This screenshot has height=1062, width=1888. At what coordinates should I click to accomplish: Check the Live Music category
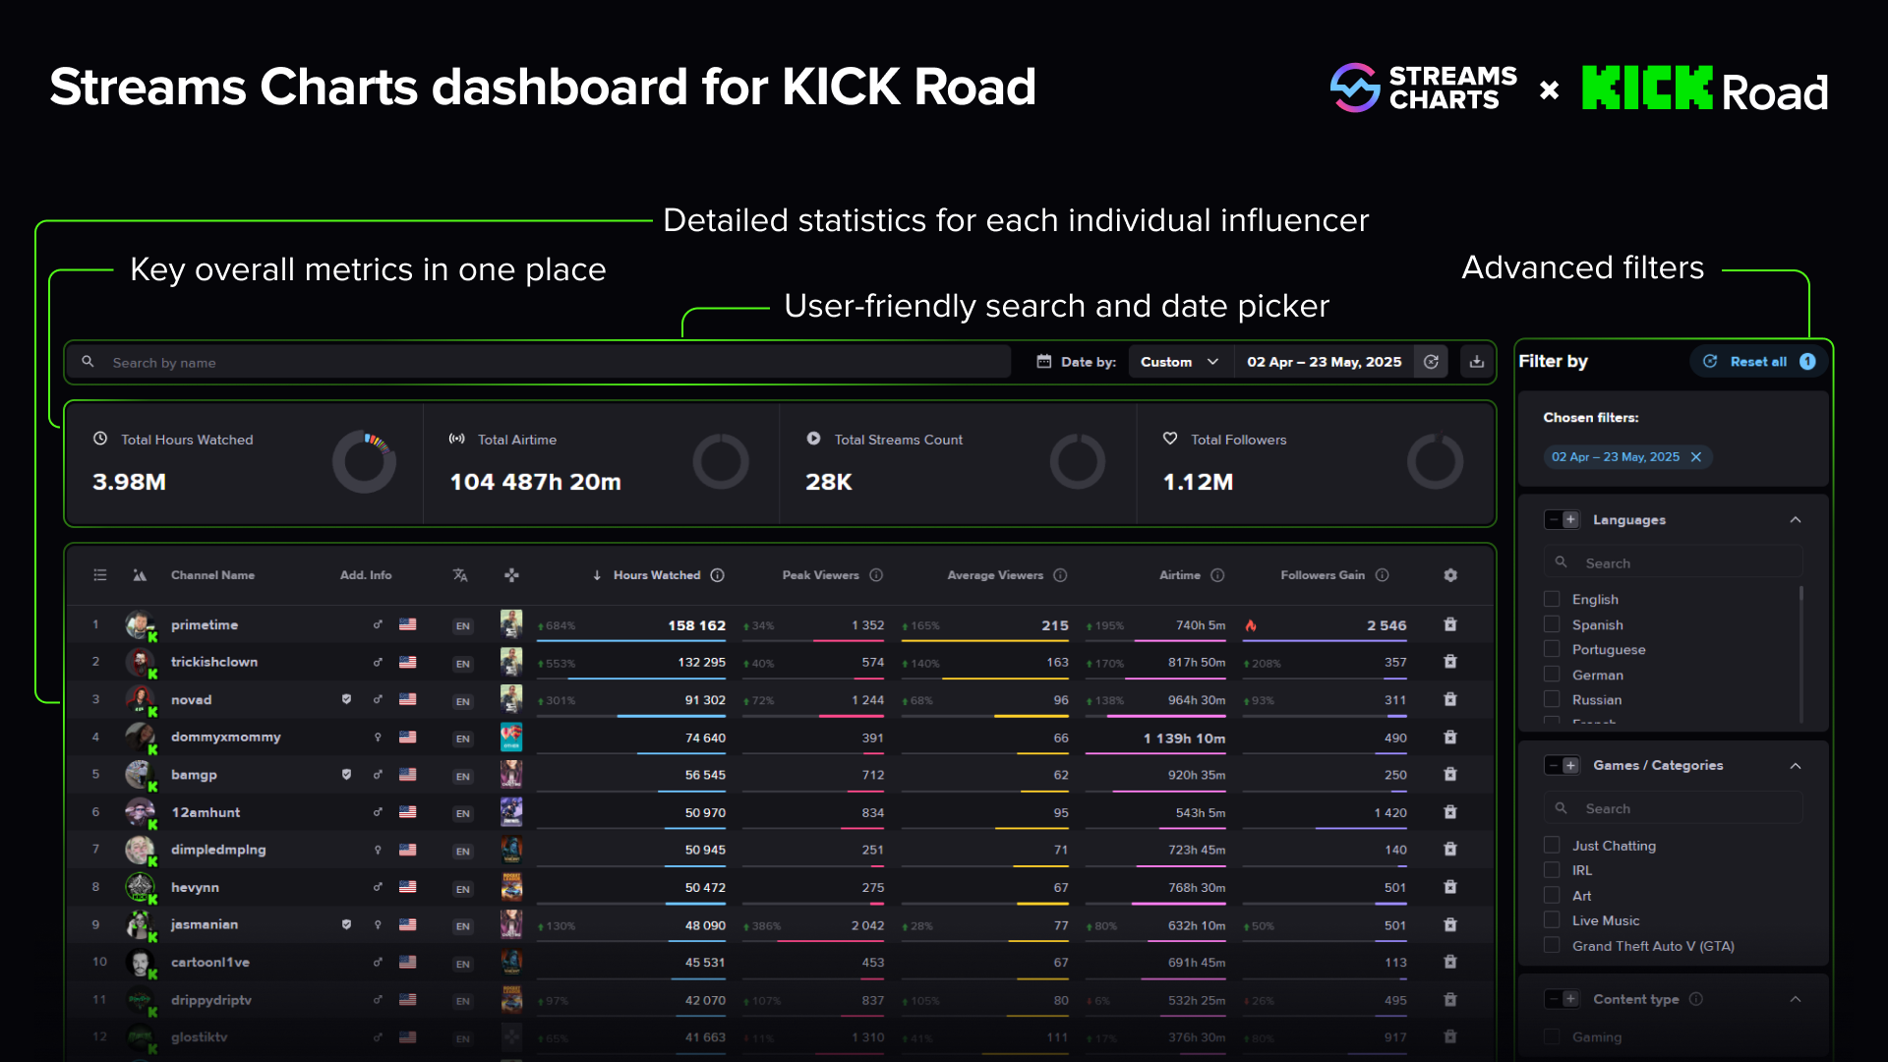[1552, 920]
